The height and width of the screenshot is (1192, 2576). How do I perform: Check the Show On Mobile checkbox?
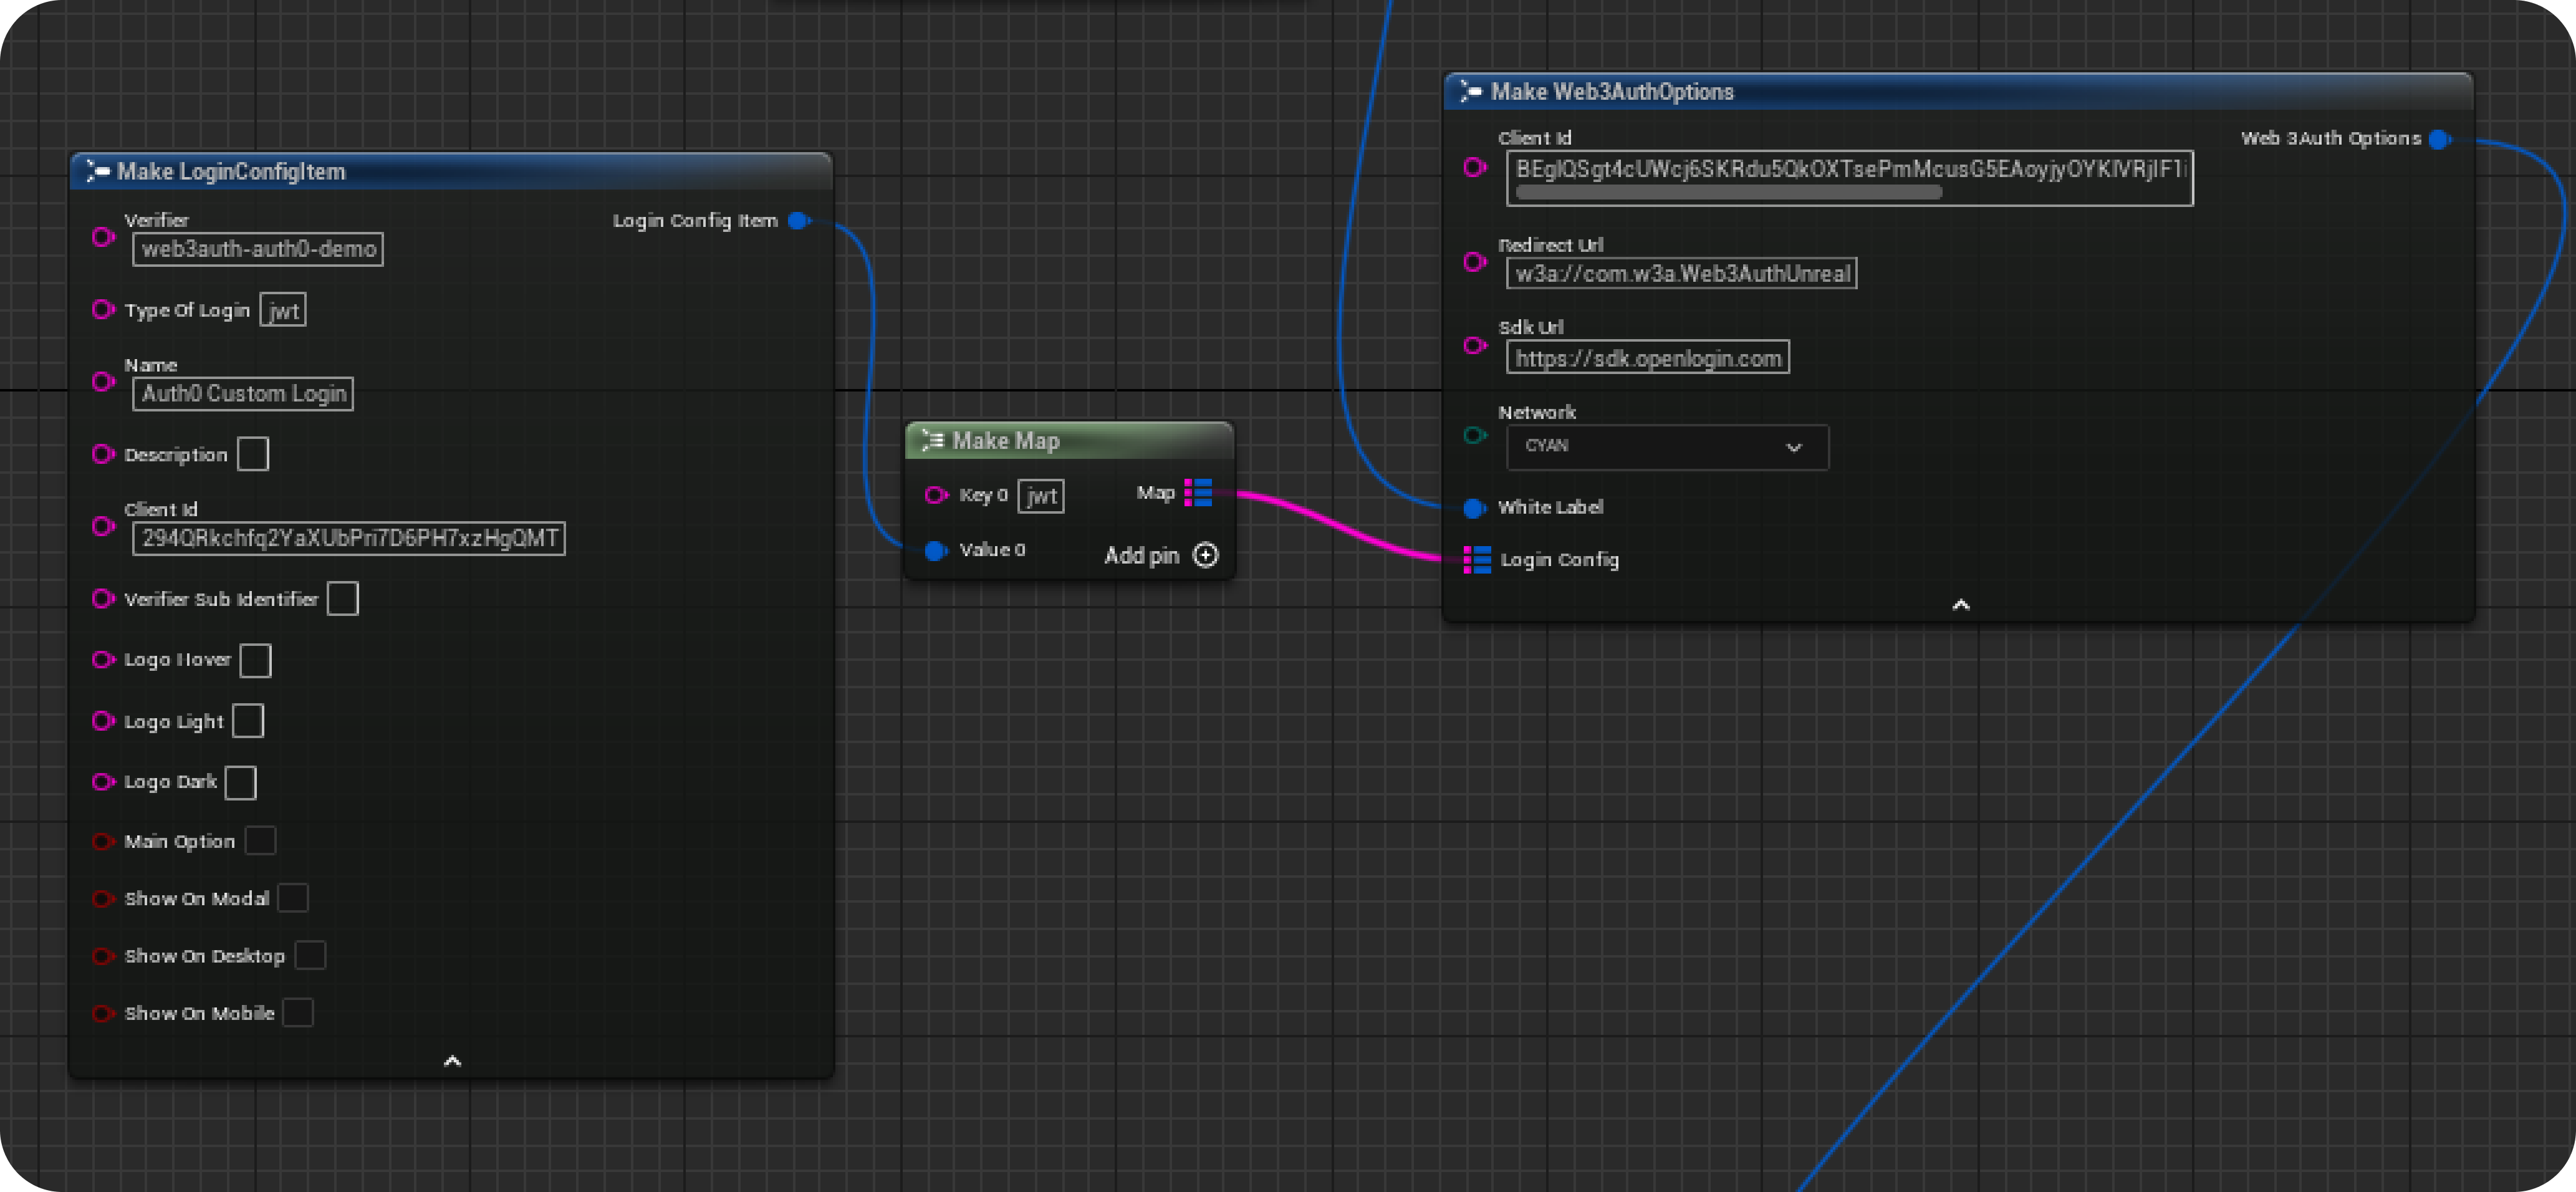297,1012
